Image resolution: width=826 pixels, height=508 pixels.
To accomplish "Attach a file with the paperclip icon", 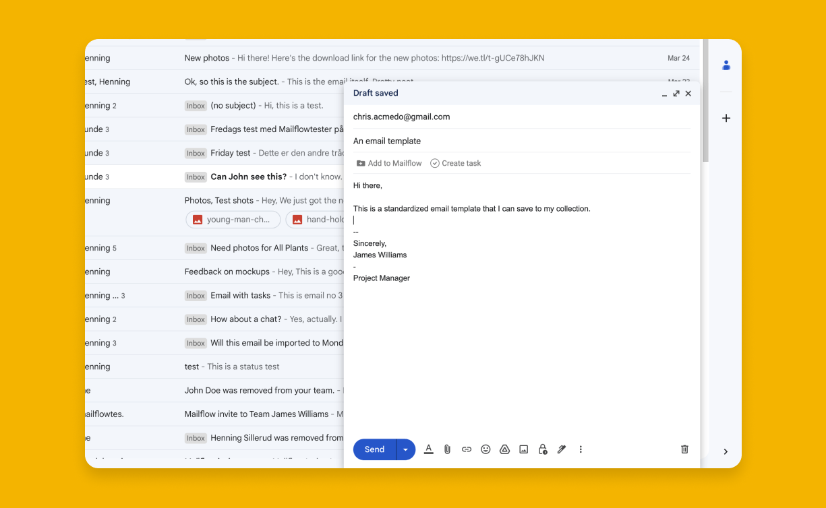I will click(x=447, y=449).
